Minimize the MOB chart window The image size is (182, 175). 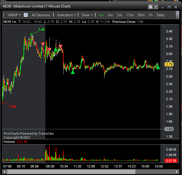(x=162, y=7)
